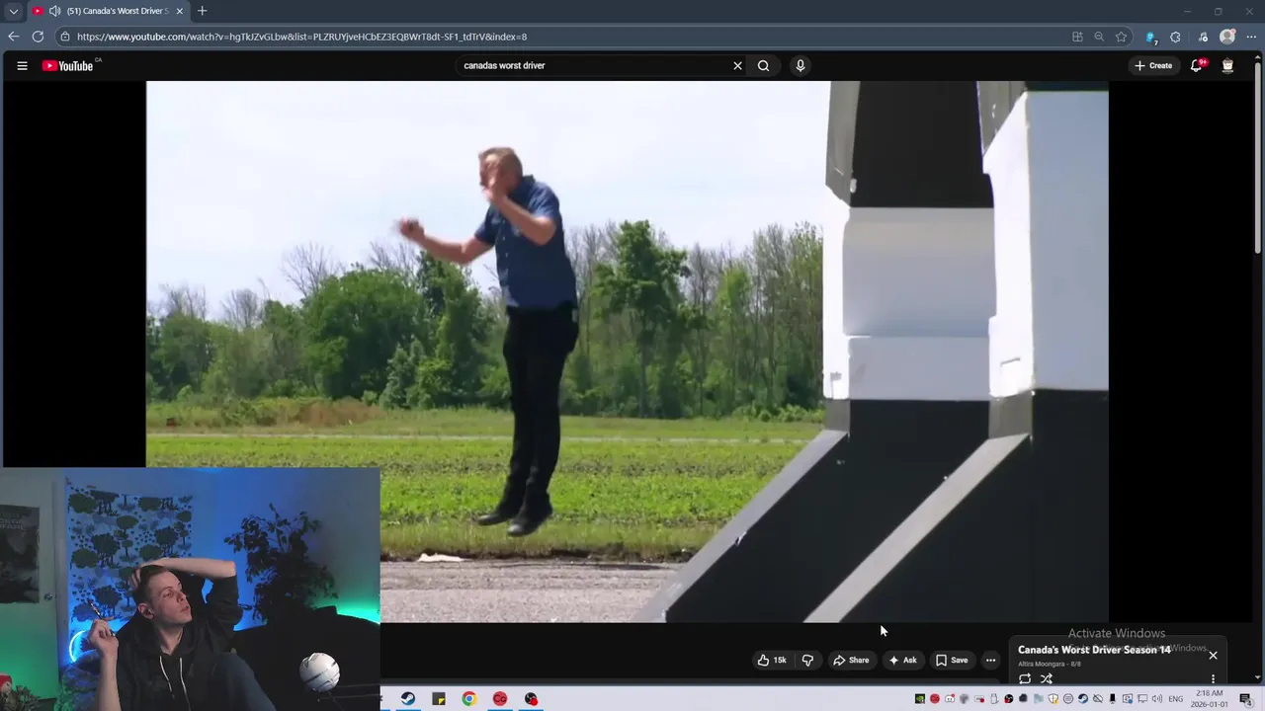Open a new browser tab
Screen dimensions: 1265x711
[202, 11]
